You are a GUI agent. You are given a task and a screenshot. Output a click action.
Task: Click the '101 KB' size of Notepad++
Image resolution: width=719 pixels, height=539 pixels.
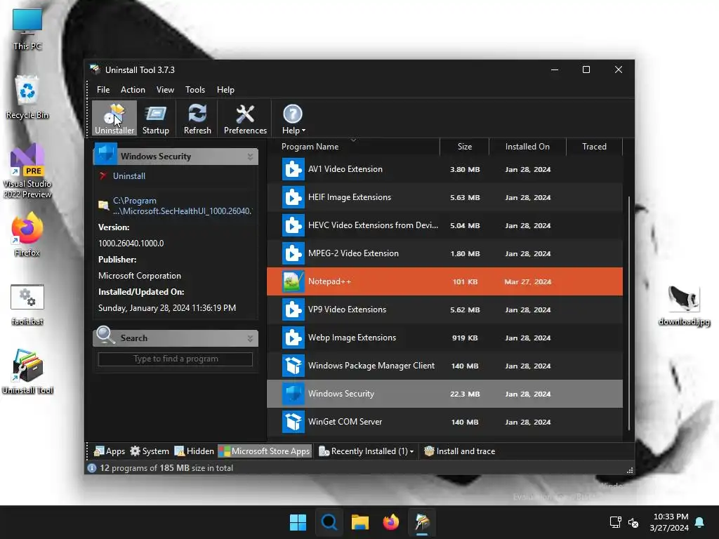465,282
